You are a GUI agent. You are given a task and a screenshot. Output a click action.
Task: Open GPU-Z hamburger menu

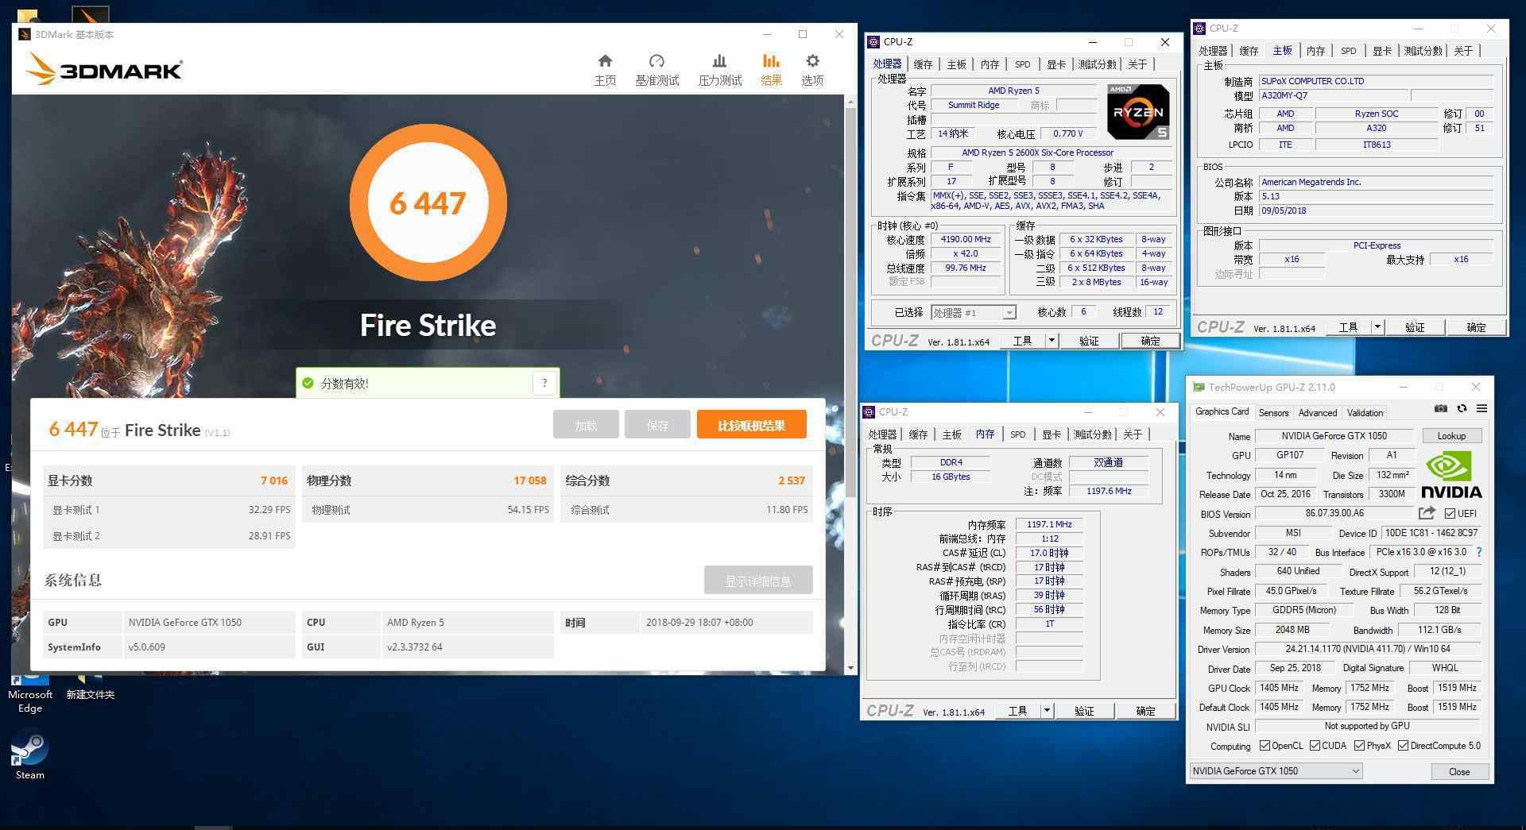tap(1481, 408)
